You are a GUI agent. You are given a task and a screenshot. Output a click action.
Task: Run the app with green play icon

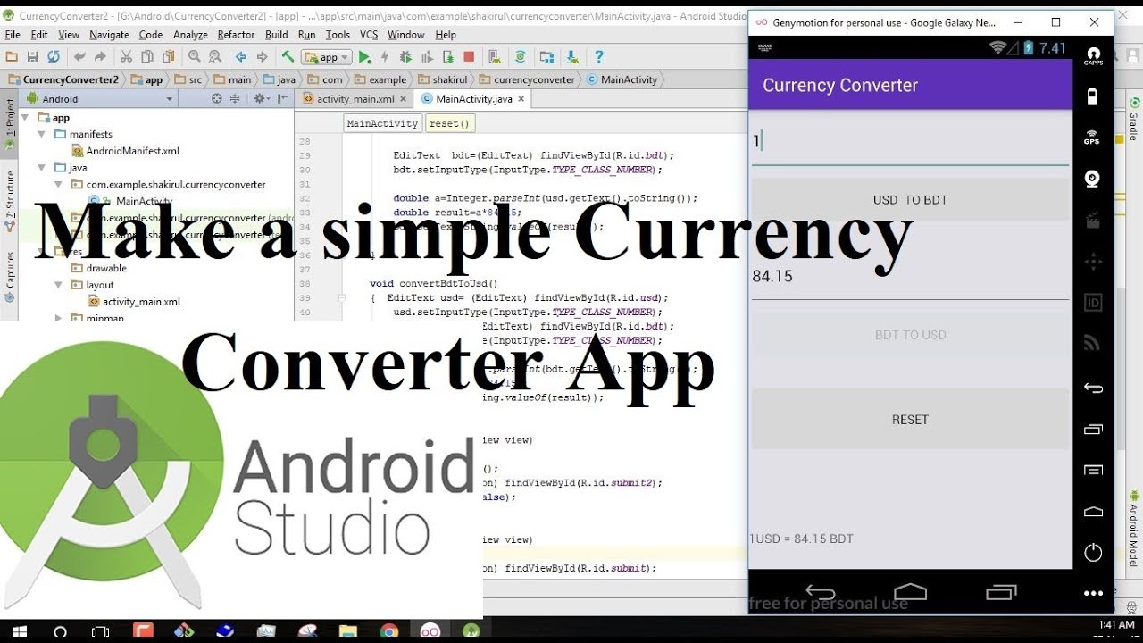pos(364,57)
